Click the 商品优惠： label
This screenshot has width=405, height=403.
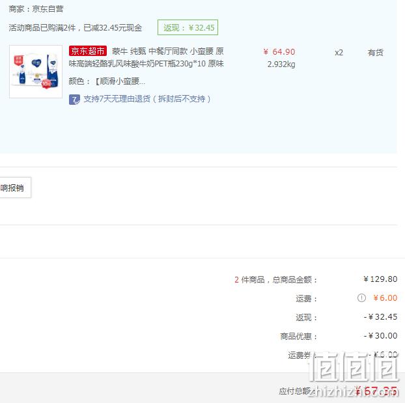tap(299, 337)
